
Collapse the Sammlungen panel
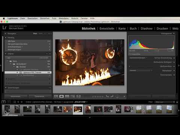(x=6, y=88)
